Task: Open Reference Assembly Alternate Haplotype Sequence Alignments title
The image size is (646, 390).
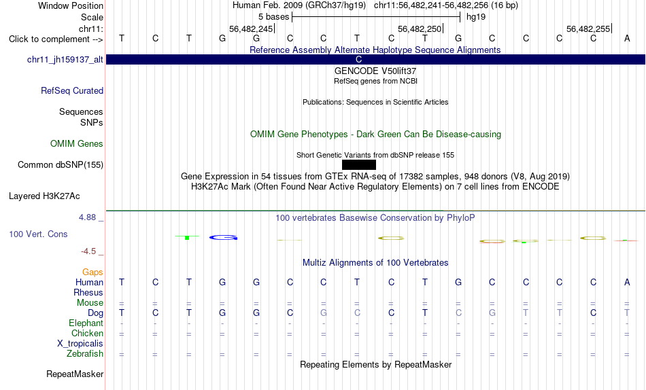Action: tap(375, 50)
